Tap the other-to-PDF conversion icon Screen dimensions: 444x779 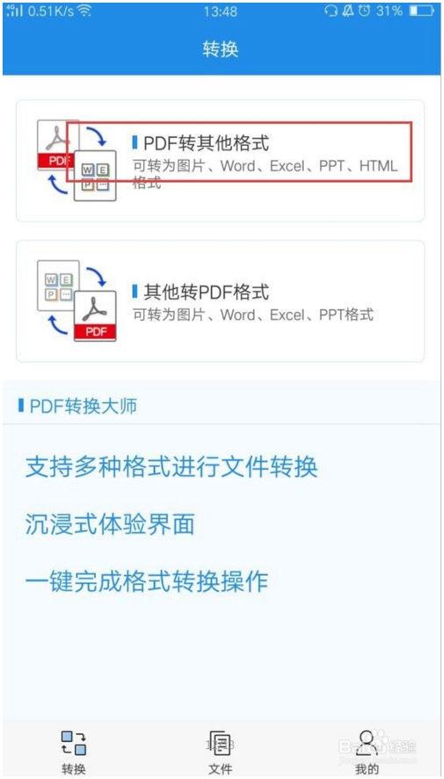[x=76, y=301]
